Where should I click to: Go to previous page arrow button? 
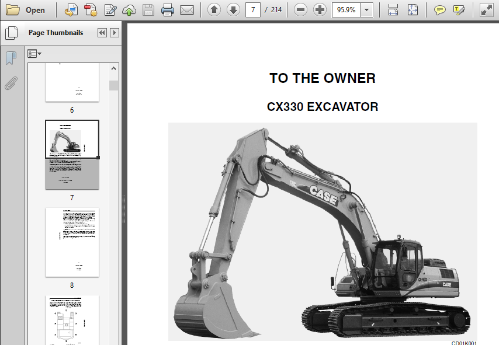[x=214, y=10]
